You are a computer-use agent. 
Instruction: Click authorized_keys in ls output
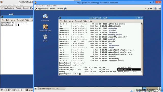[x=67, y=67]
